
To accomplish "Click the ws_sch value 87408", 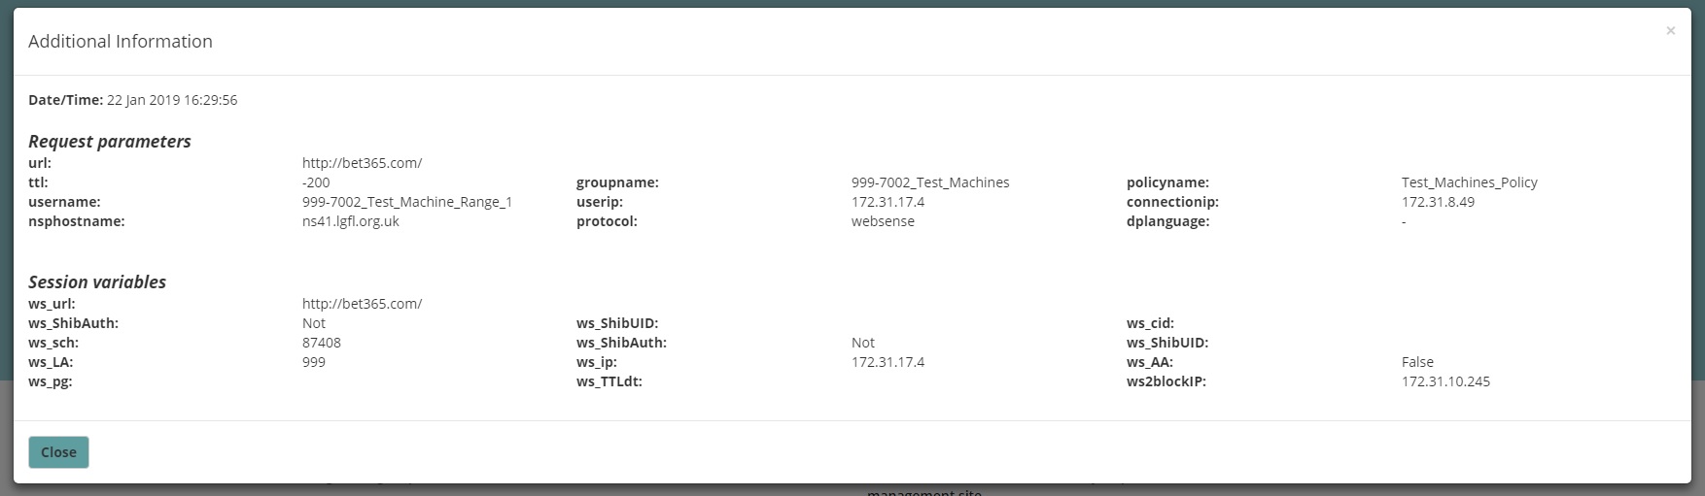I will 322,343.
